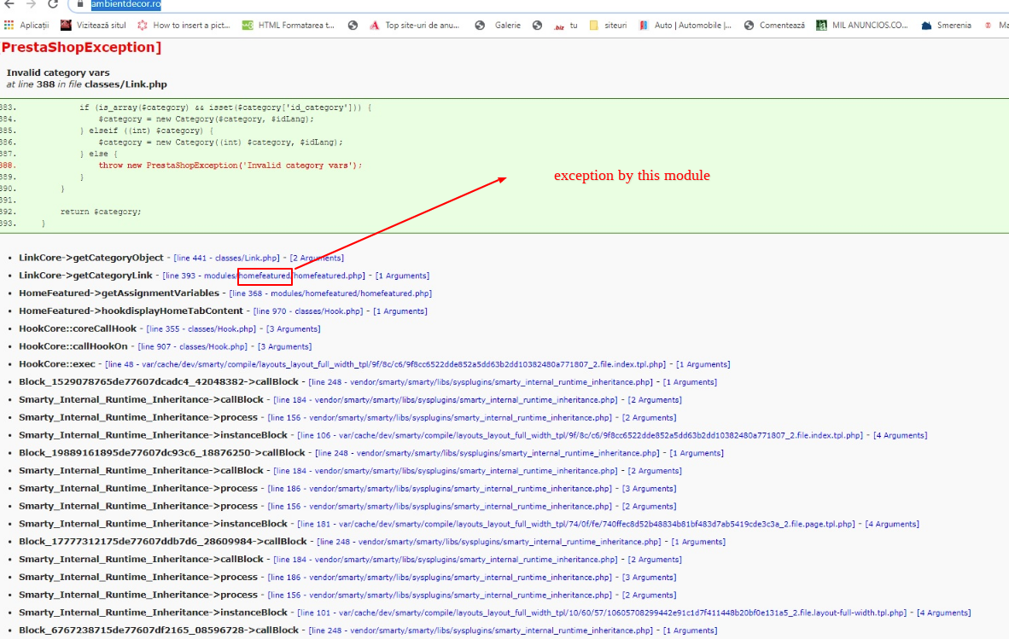
Task: Open line 907 classes/Hook.php link
Action: pyautogui.click(x=192, y=346)
